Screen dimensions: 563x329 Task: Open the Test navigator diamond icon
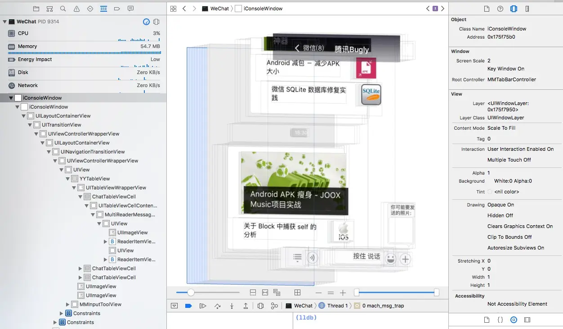tap(90, 9)
